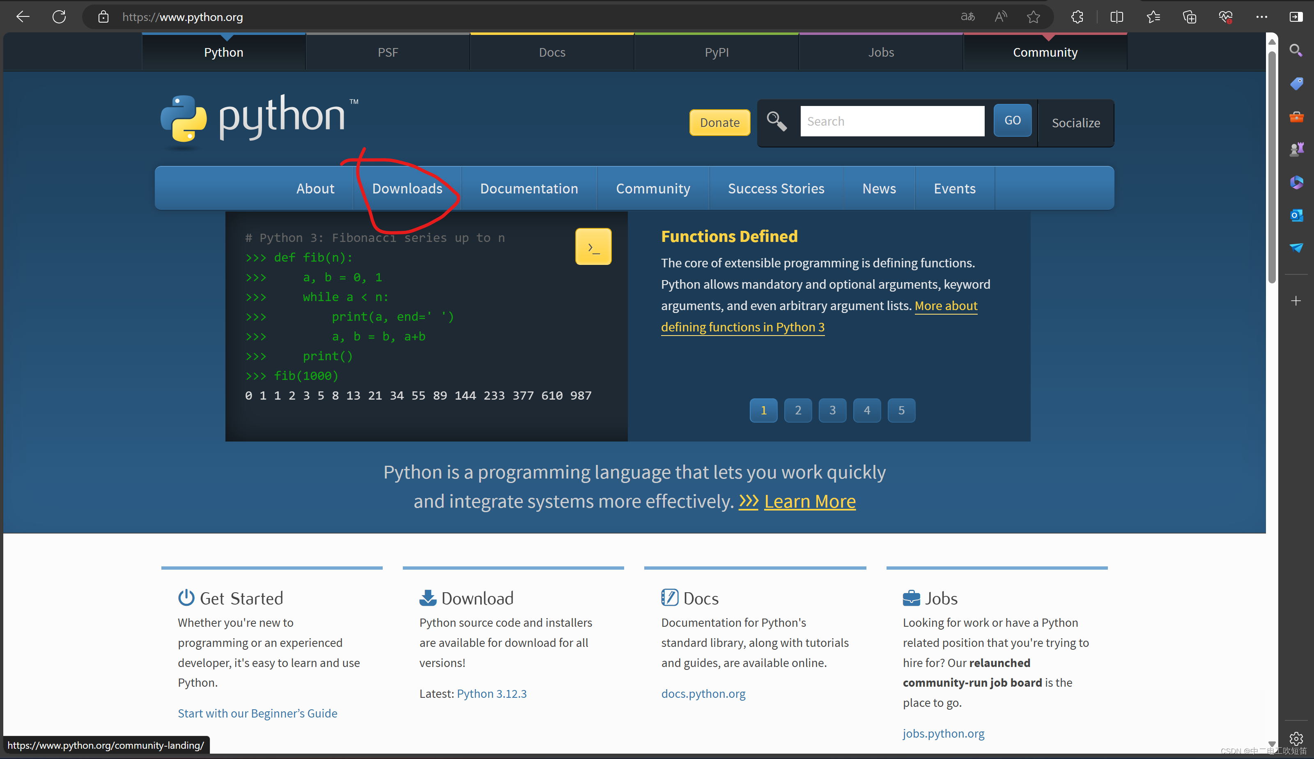Focus the Search input field
The image size is (1314, 759).
click(892, 122)
